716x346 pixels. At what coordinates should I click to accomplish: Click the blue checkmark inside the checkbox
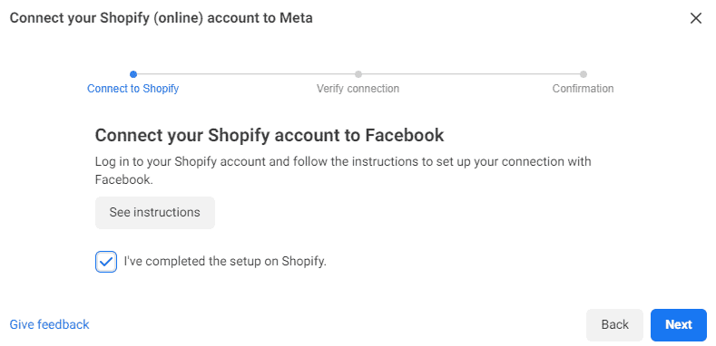(106, 262)
